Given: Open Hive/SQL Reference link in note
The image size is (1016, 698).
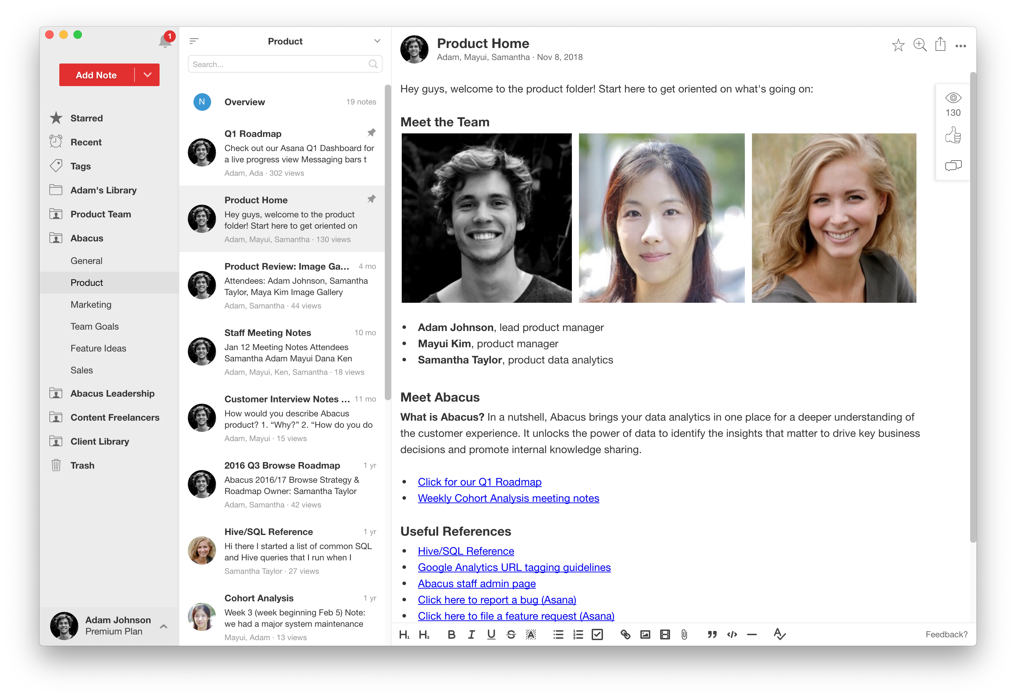Looking at the screenshot, I should tap(466, 551).
